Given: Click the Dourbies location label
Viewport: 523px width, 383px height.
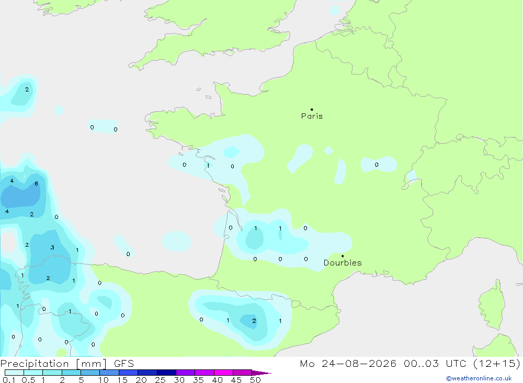Looking at the screenshot, I should 343,263.
